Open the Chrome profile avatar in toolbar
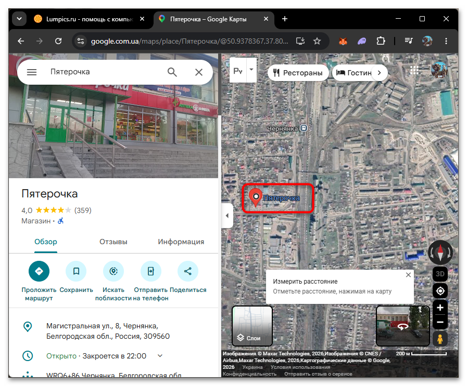Image resolution: width=467 pixels, height=386 pixels. [427, 41]
